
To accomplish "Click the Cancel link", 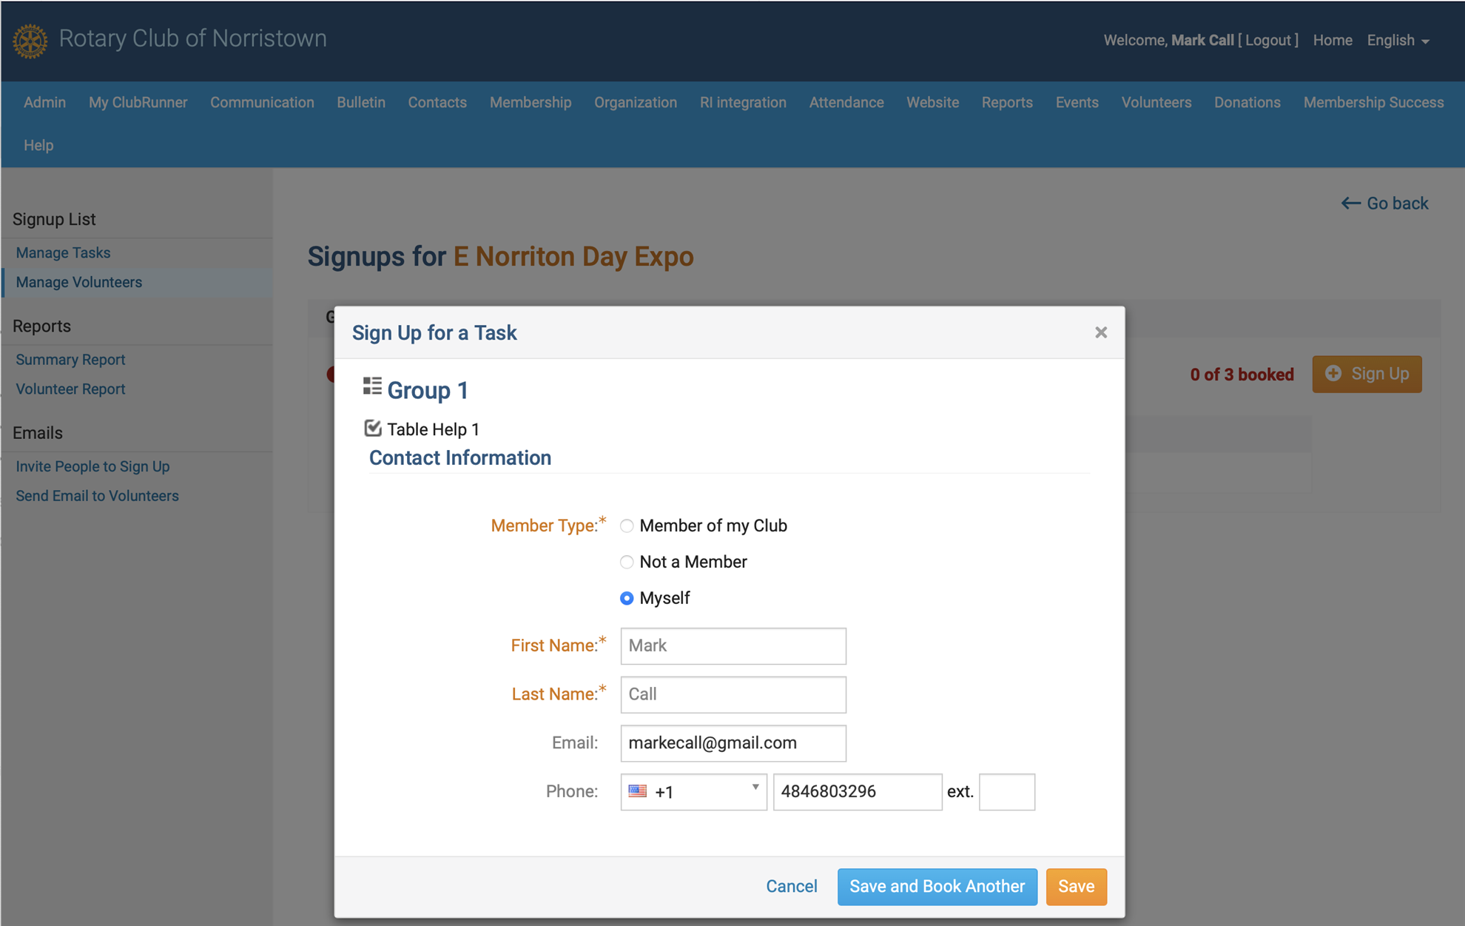I will click(x=792, y=887).
